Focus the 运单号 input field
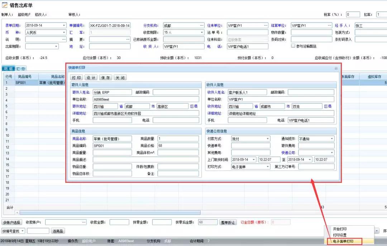387x246 pixels. [x=248, y=33]
